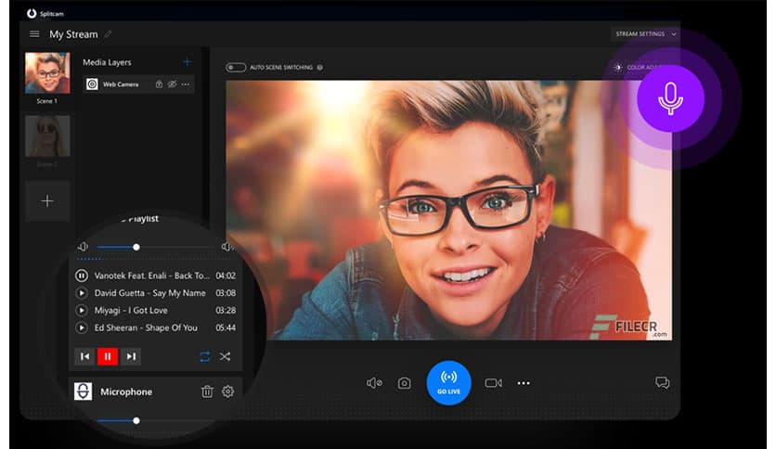
Task: Edit the My Stream title pencil icon
Action: [108, 34]
